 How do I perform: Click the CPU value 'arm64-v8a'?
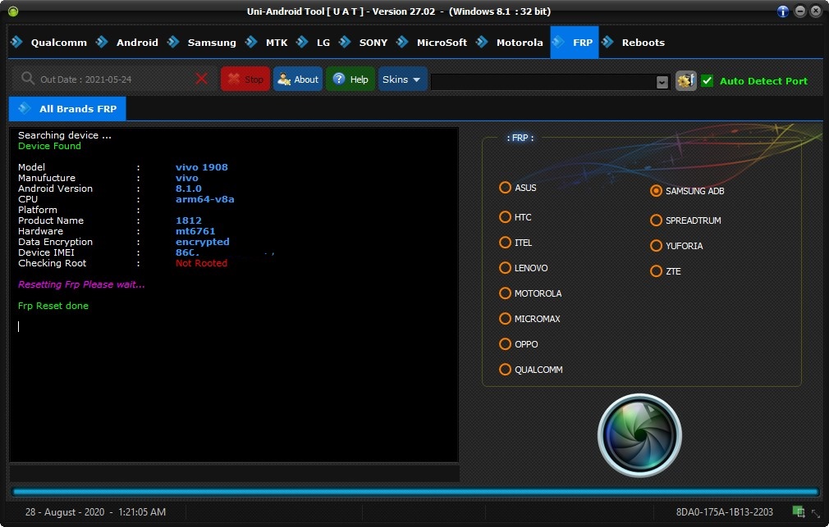(x=204, y=199)
